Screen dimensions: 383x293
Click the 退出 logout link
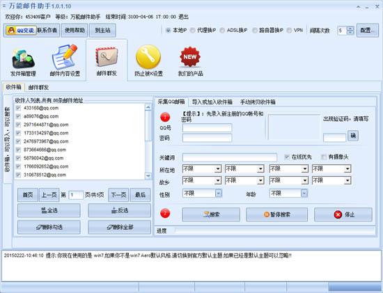[x=183, y=17]
